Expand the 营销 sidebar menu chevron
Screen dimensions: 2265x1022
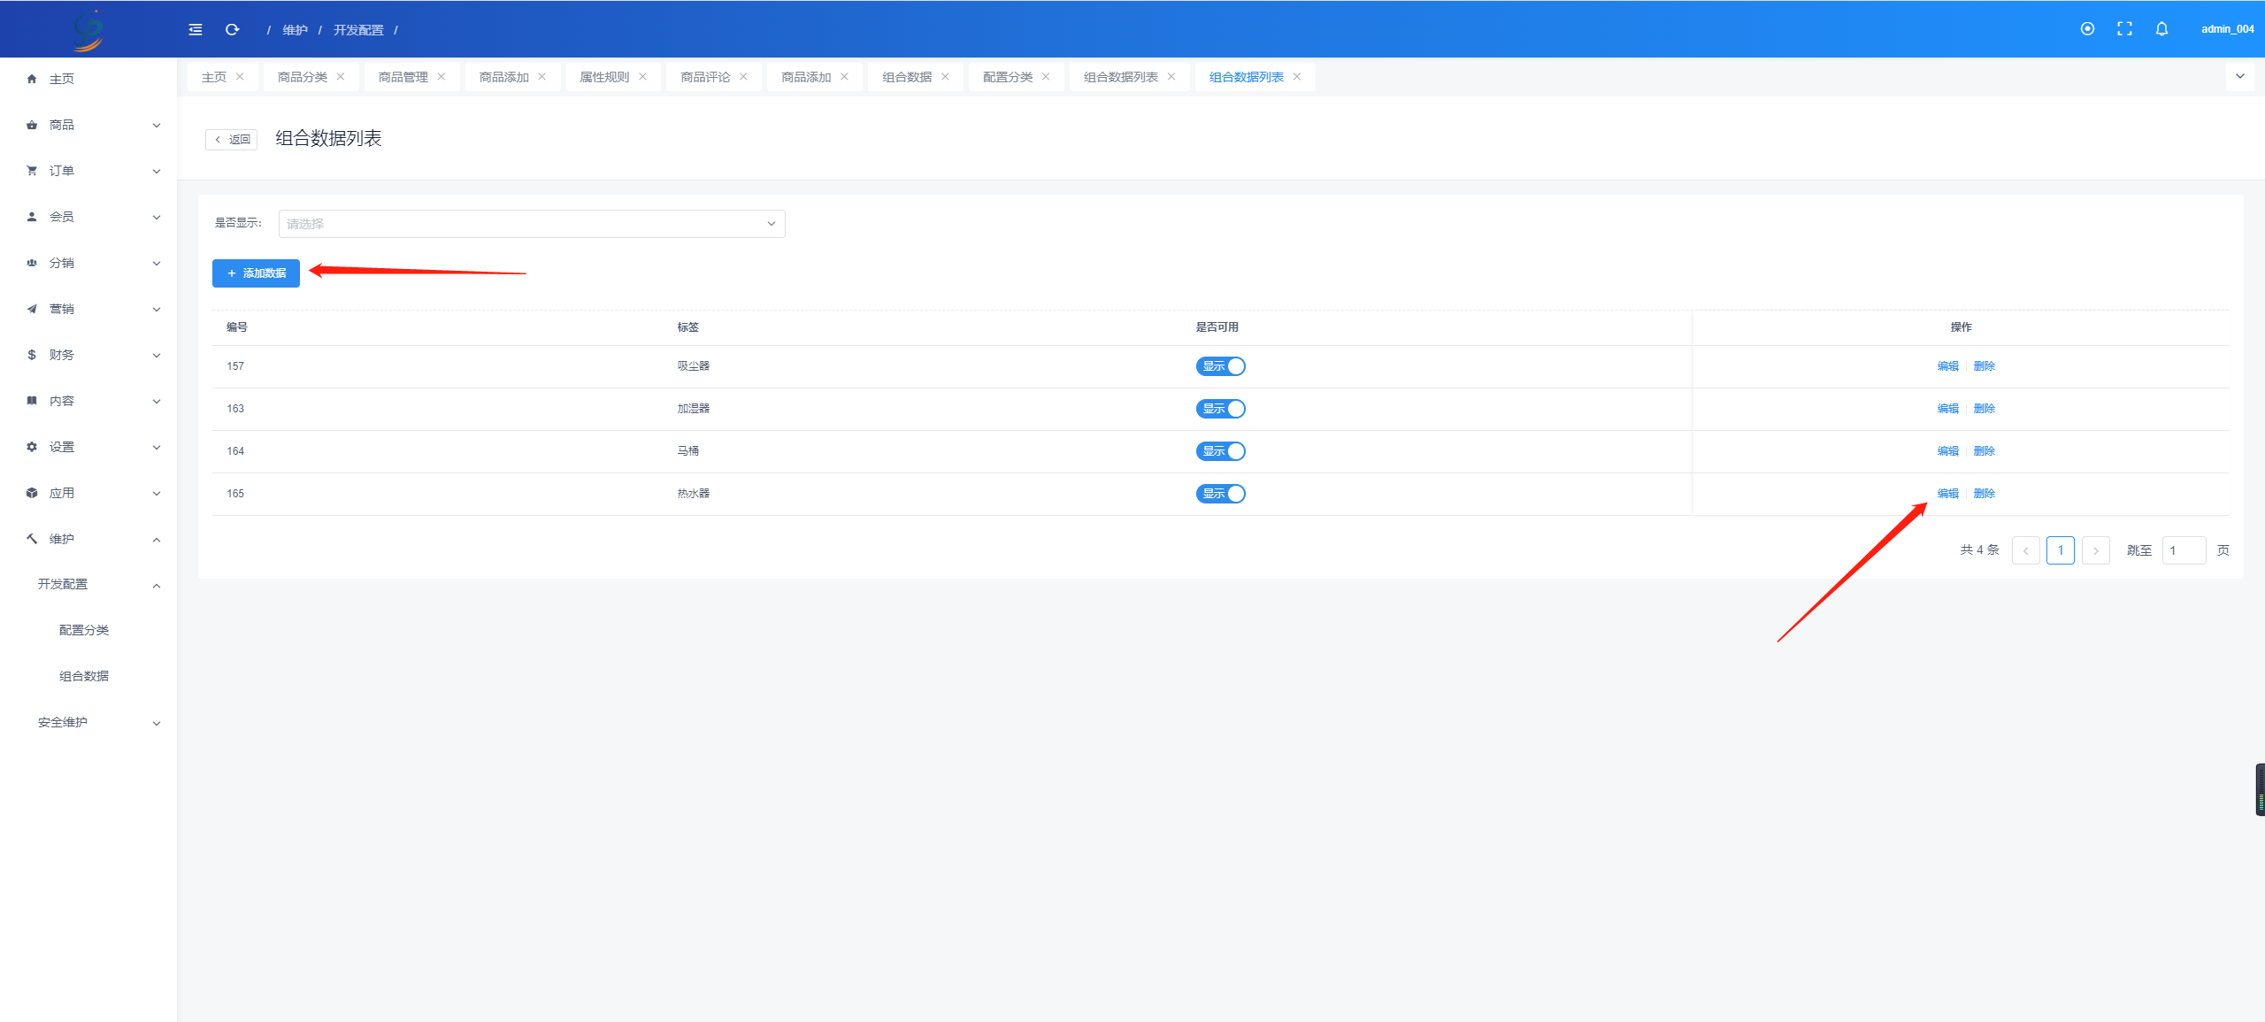(x=157, y=309)
